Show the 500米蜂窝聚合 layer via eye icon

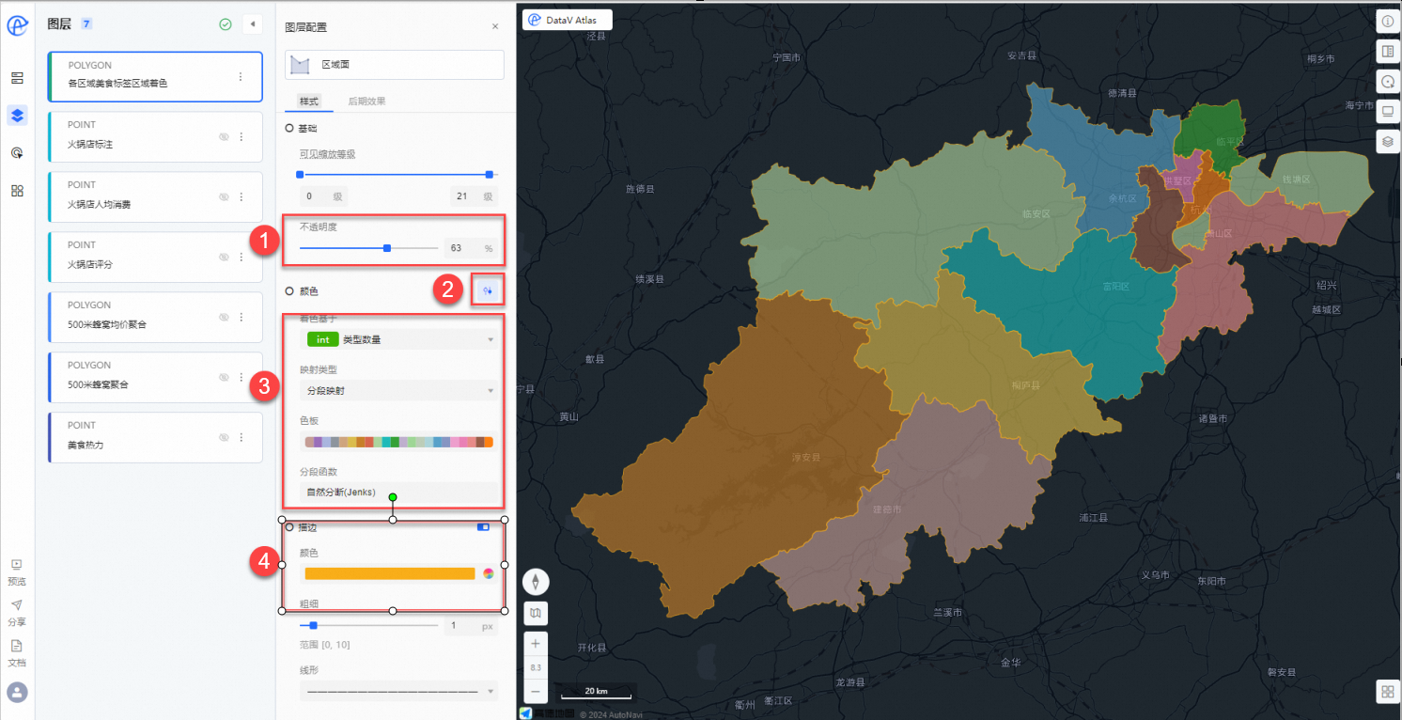coord(224,377)
